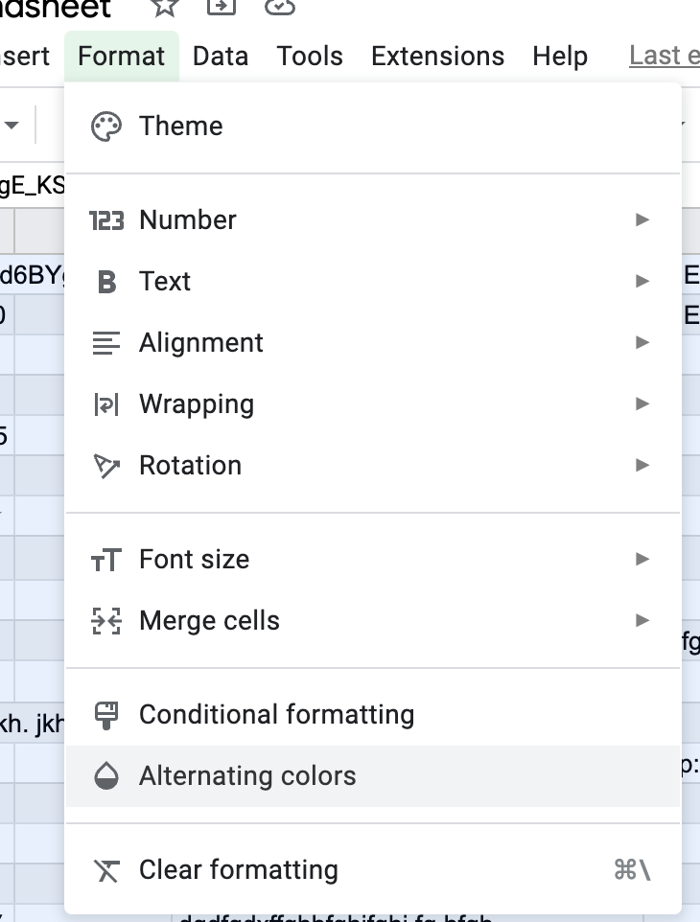Image resolution: width=700 pixels, height=922 pixels.
Task: Click the Number format 123 icon
Action: (x=106, y=220)
